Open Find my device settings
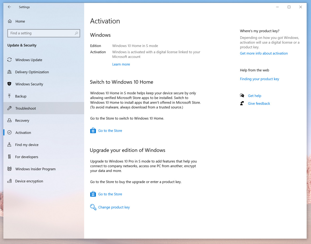311x244 pixels. [x=44, y=145]
